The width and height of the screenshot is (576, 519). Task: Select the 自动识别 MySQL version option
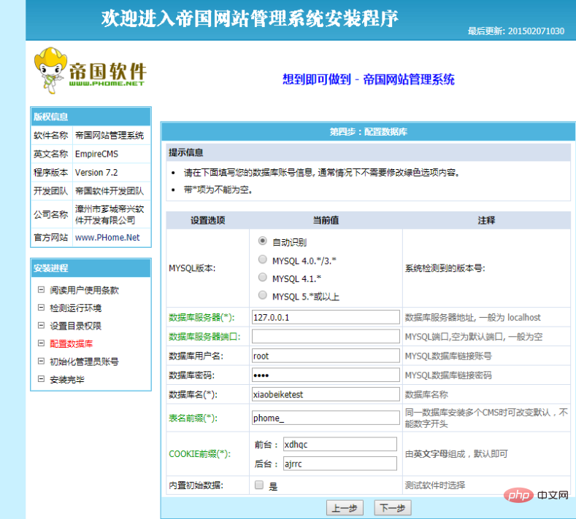tap(263, 241)
